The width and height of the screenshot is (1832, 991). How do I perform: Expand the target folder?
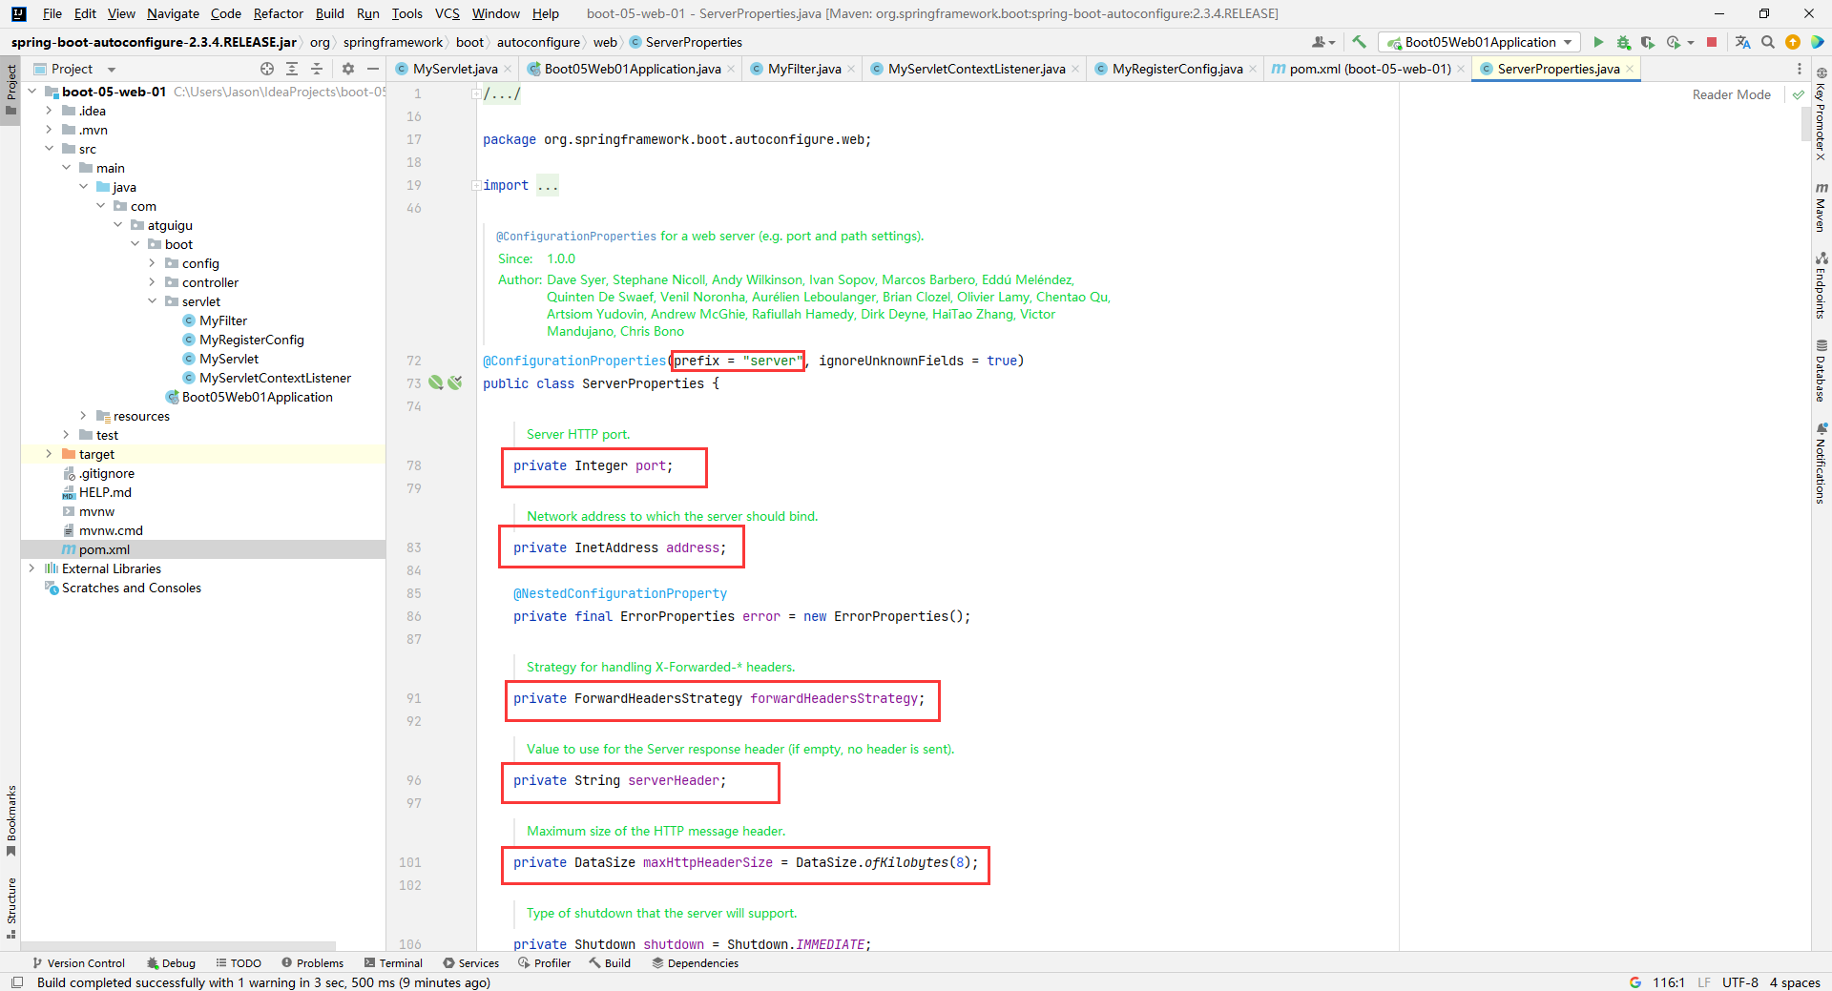tap(49, 454)
